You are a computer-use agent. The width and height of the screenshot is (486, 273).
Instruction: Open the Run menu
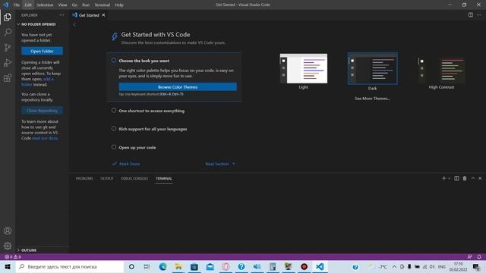point(86,5)
